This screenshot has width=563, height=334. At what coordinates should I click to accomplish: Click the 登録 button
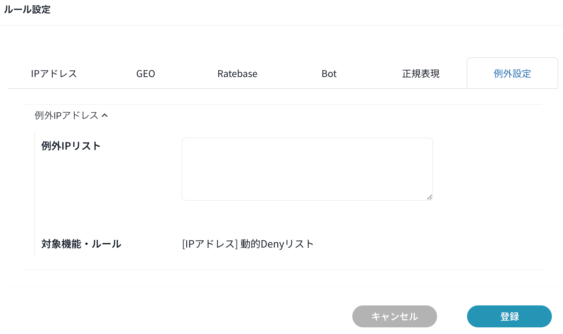[x=509, y=316]
